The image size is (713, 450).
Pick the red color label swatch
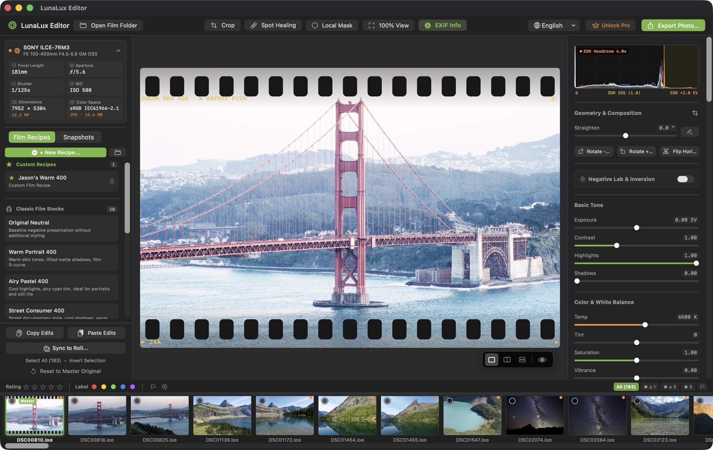[94, 387]
